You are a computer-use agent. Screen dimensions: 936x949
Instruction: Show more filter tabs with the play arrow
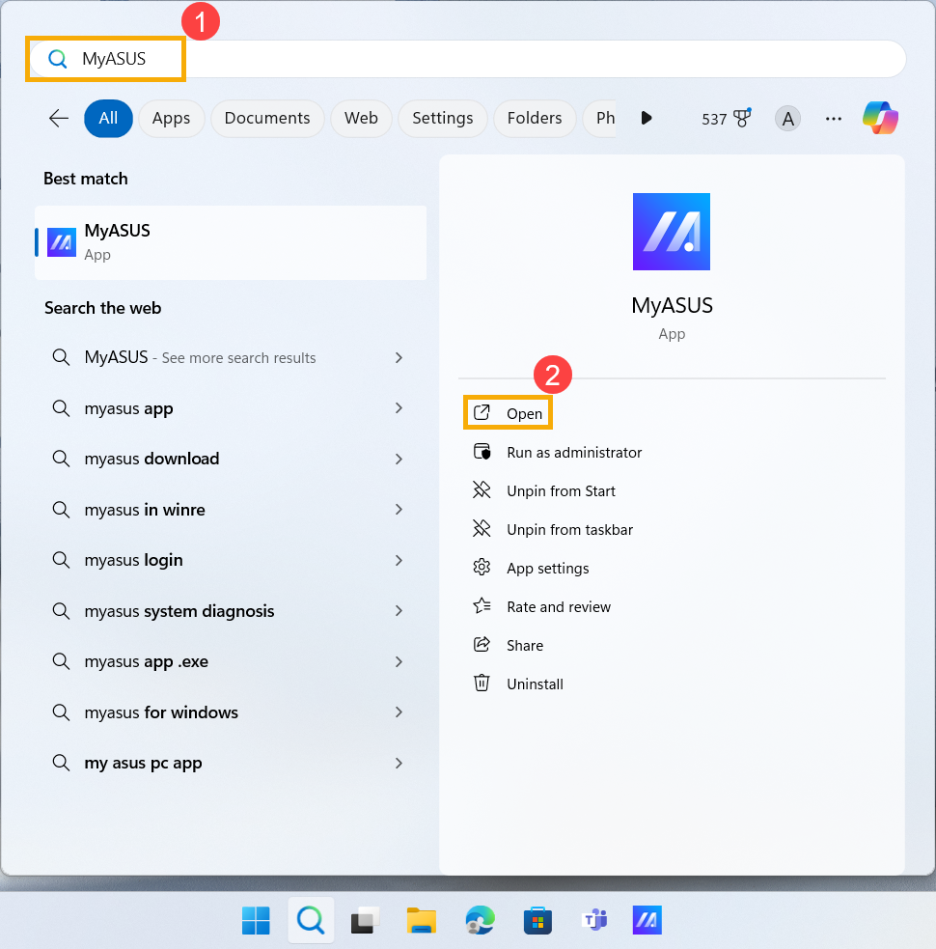(647, 118)
